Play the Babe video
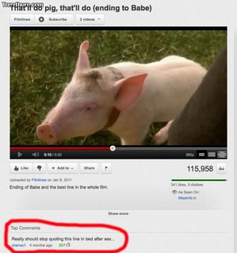The image size is (237, 253). [x=20, y=154]
